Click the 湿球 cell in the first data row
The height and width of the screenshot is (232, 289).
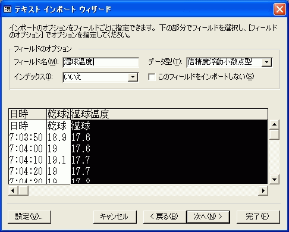[x=169, y=126]
